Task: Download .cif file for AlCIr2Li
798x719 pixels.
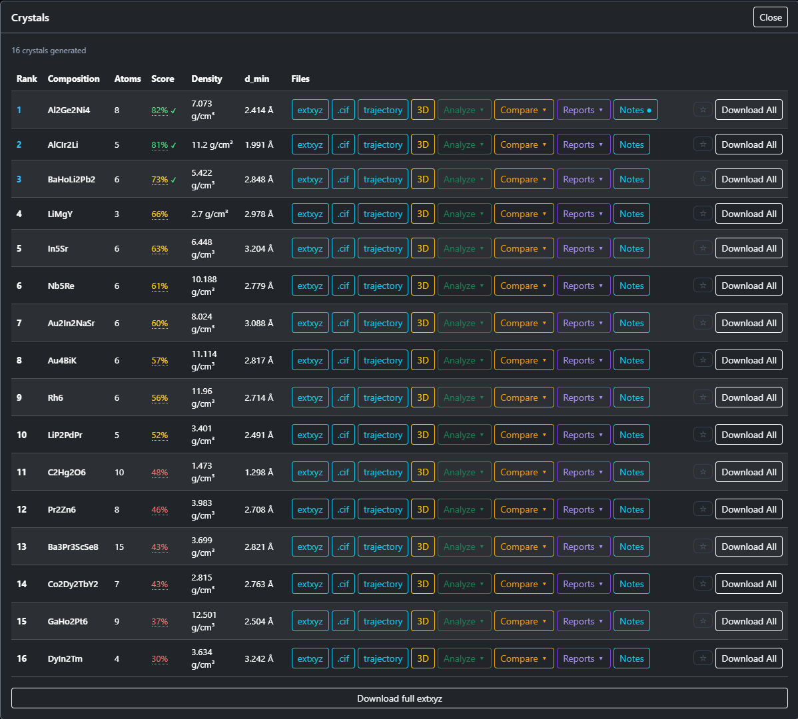Action: point(343,144)
